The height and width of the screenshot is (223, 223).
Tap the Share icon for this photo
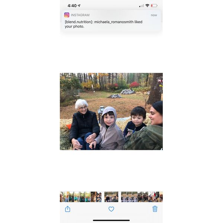68,209
